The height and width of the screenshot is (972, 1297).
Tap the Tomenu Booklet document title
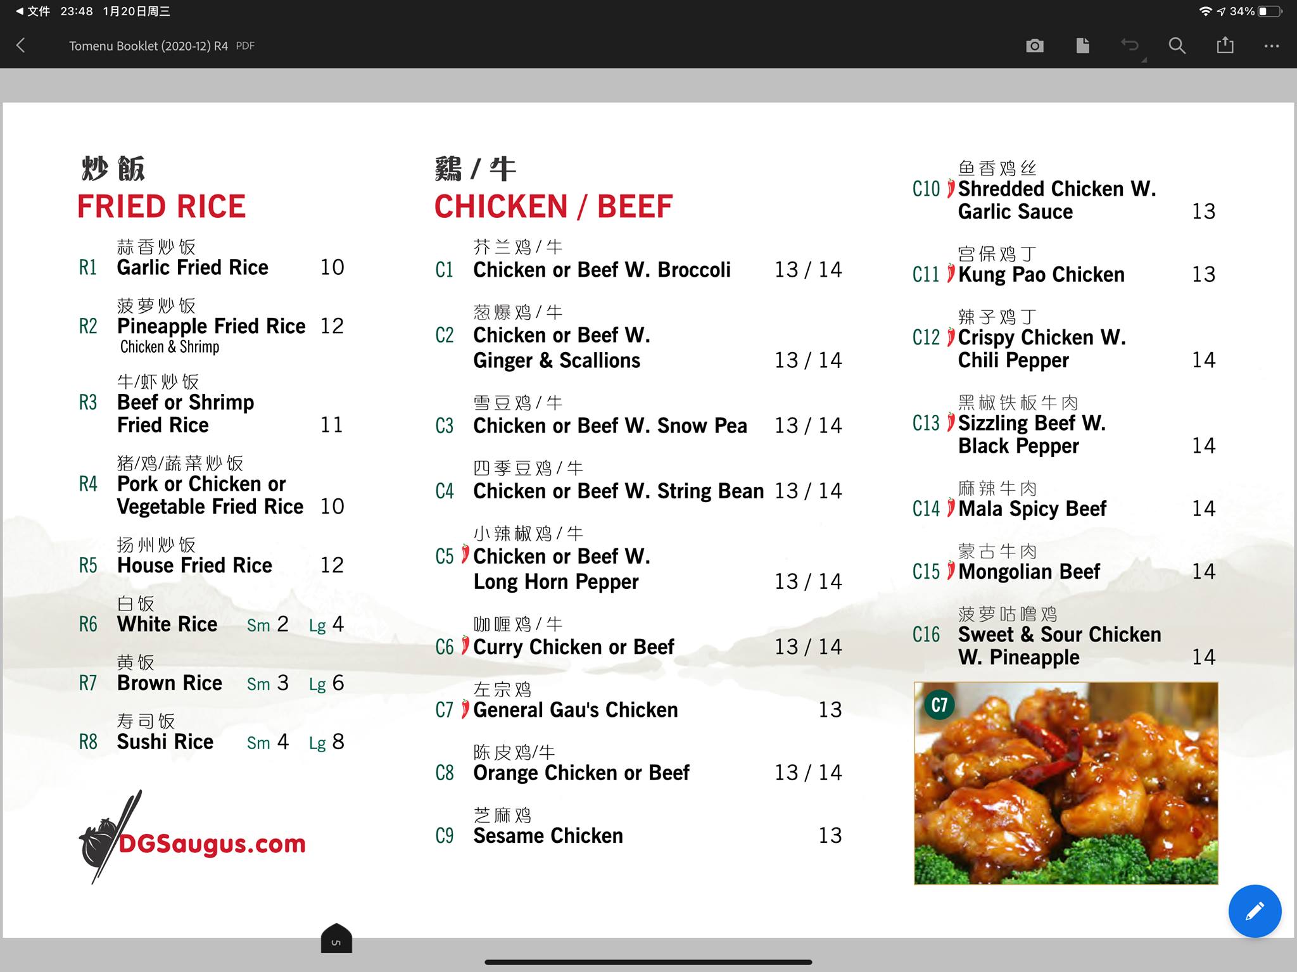pos(148,46)
